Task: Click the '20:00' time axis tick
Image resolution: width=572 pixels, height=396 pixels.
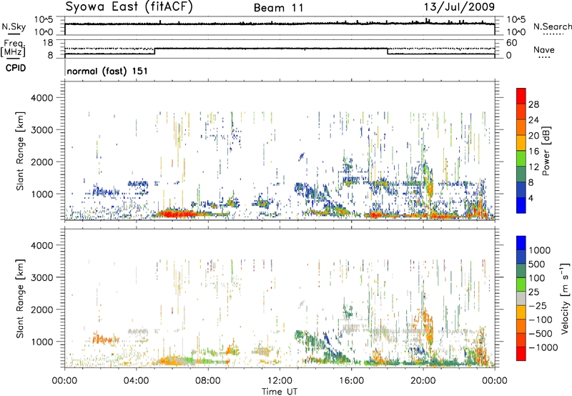Action: coord(423,381)
